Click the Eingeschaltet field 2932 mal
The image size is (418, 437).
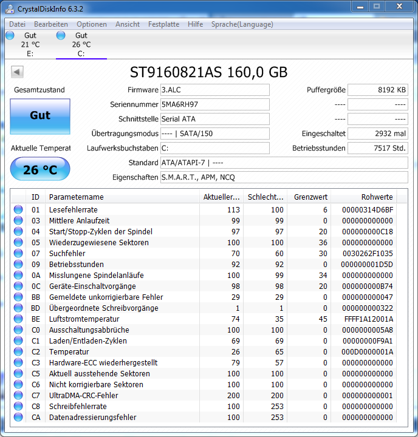pyautogui.click(x=378, y=134)
